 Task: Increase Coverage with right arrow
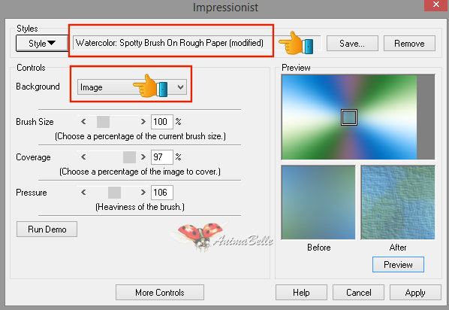tap(143, 157)
